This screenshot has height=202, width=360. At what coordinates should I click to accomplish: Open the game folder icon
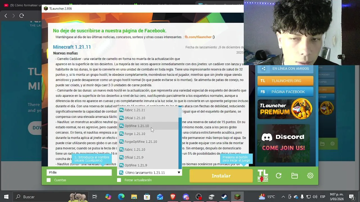(x=294, y=176)
